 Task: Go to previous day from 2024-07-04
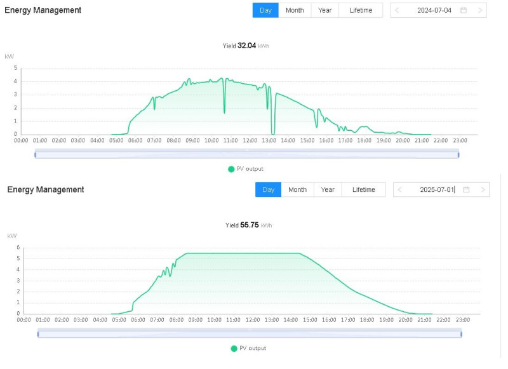click(x=397, y=10)
